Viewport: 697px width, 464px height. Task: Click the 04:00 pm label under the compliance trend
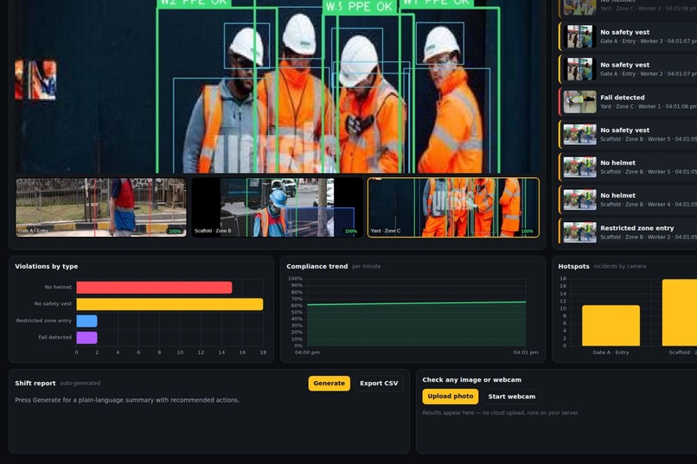(x=307, y=353)
